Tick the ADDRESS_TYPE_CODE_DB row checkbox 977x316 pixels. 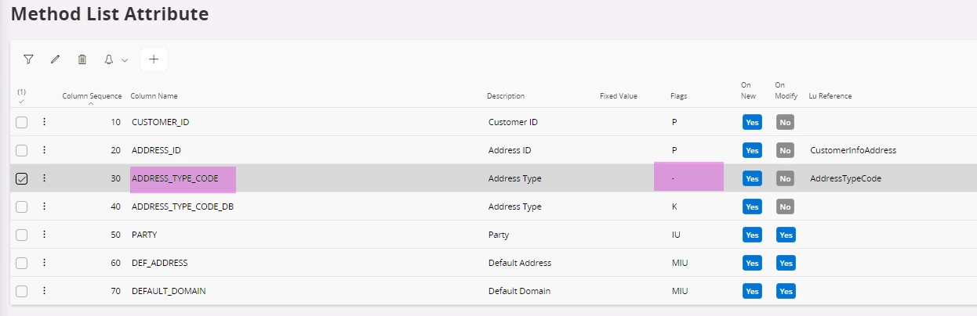tap(22, 206)
